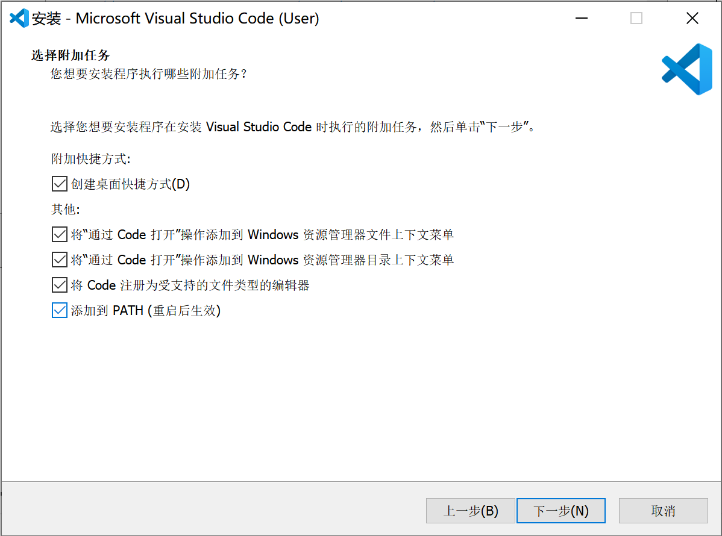
Task: Disable the file context menu "通过 Code 打开" option
Action: pos(58,234)
